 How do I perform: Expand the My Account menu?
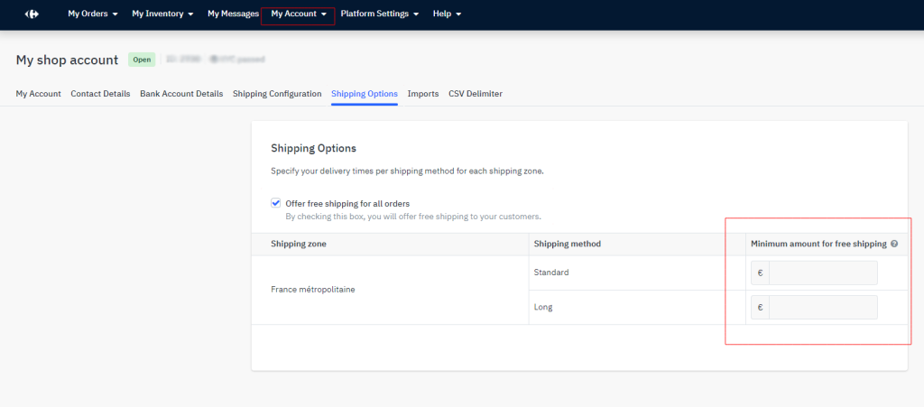tap(298, 14)
